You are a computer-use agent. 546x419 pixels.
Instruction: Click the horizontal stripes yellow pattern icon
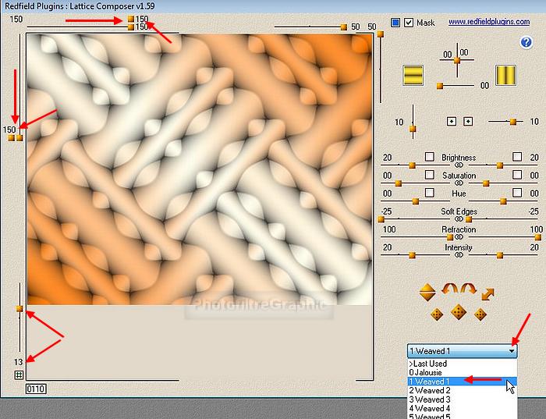point(413,76)
